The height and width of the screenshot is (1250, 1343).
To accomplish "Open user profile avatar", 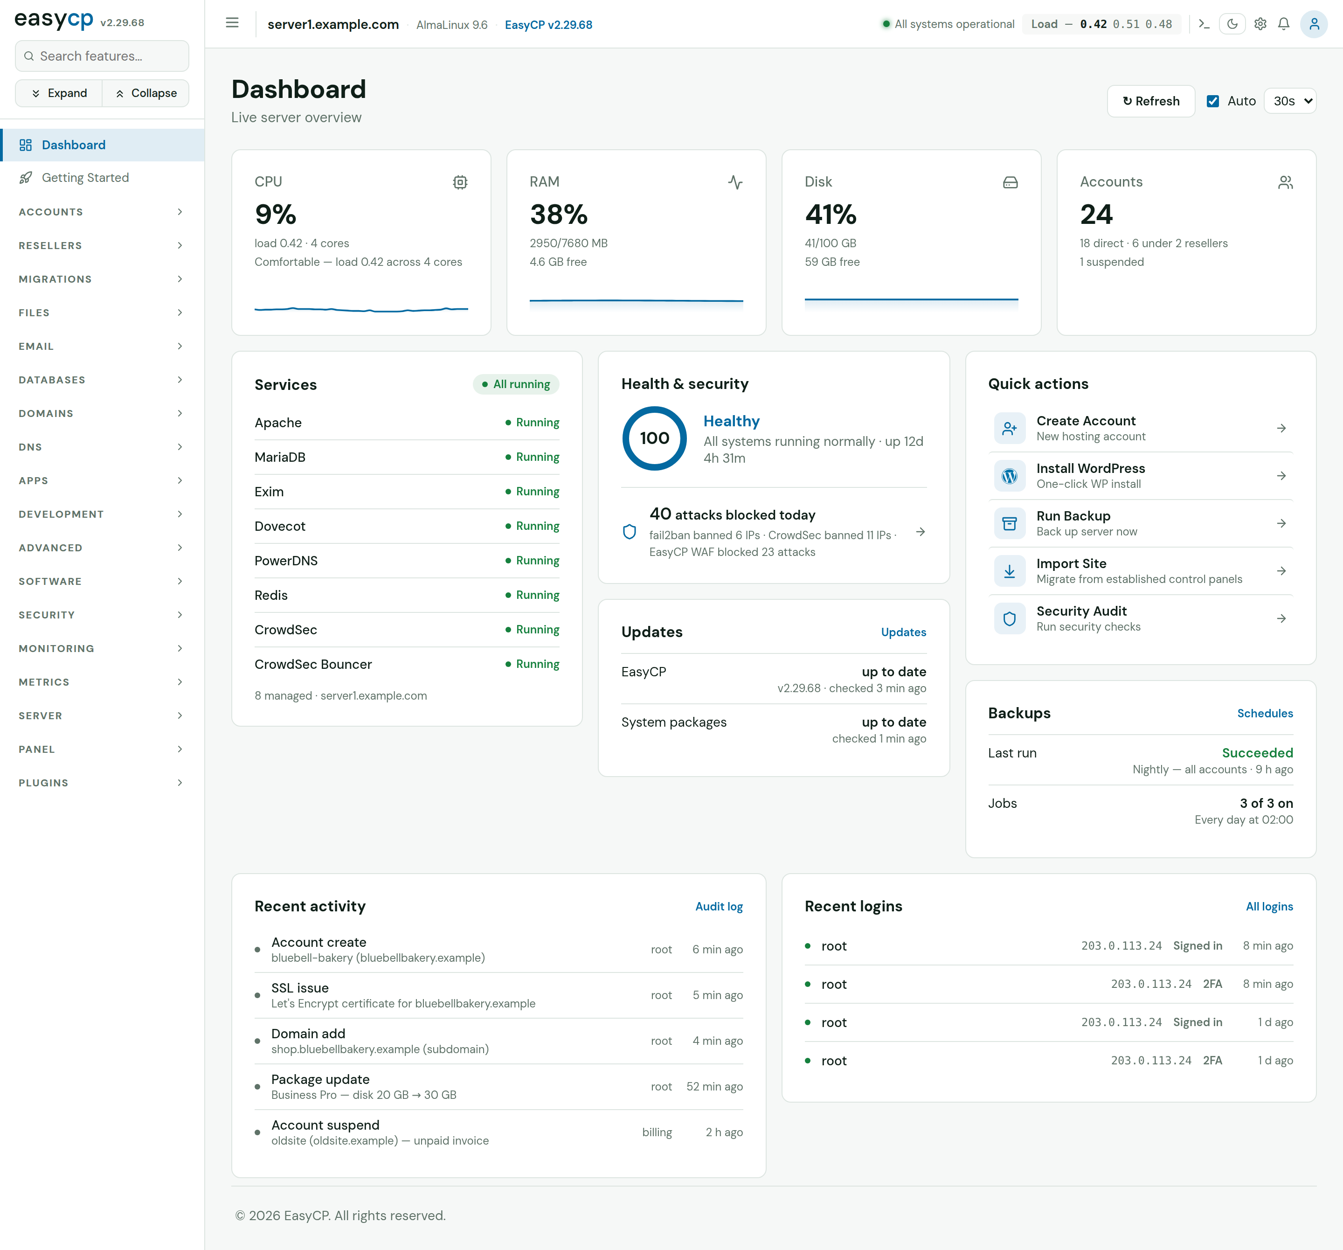I will click(x=1314, y=24).
